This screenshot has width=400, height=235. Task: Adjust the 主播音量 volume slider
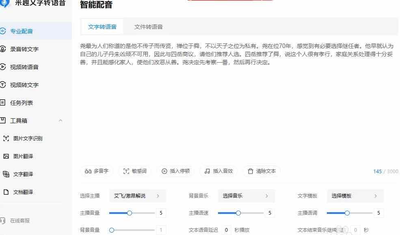coord(130,213)
